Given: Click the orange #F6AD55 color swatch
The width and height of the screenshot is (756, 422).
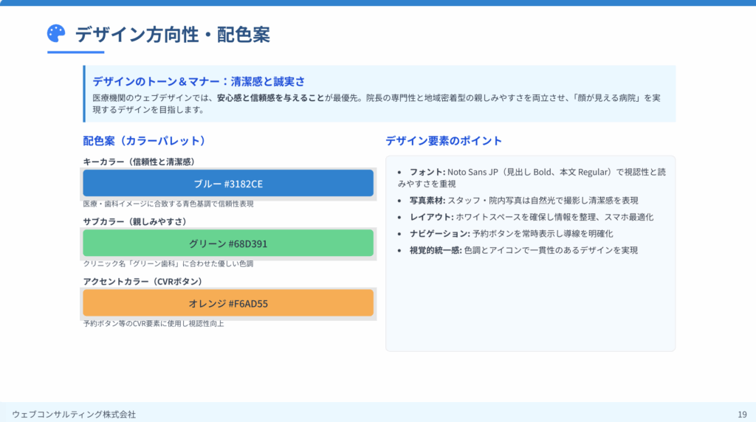Looking at the screenshot, I should (x=228, y=303).
